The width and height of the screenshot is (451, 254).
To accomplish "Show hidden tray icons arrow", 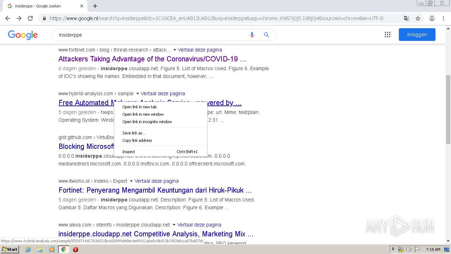I will [393, 249].
